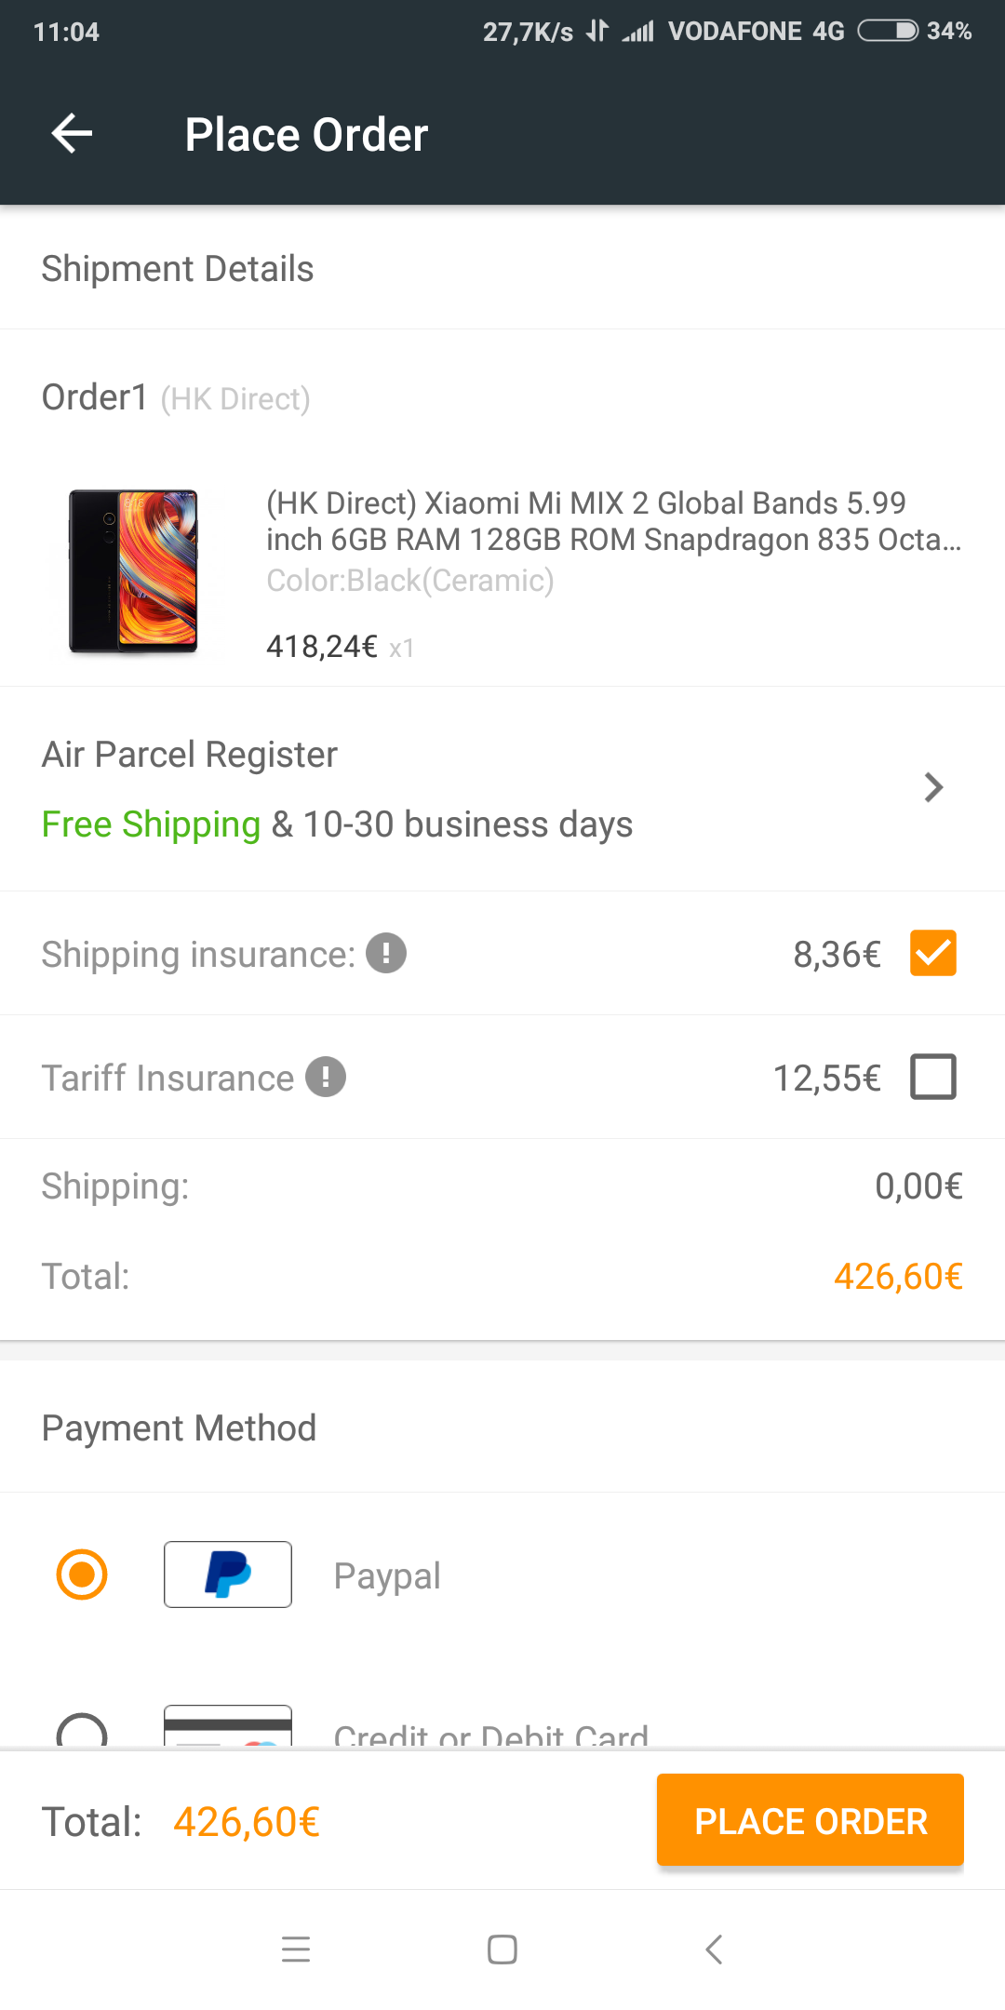Tap the Tariff Insurance info icon
This screenshot has width=1005, height=2010.
point(326,1077)
